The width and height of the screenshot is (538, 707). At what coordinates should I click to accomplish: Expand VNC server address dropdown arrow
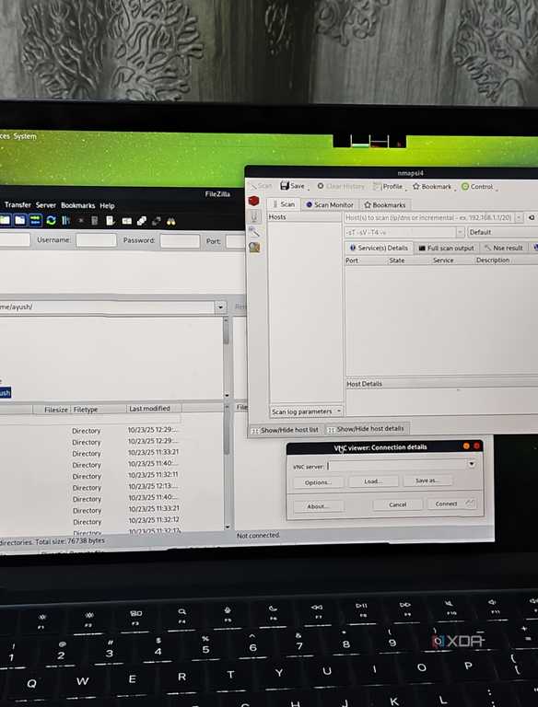point(471,464)
